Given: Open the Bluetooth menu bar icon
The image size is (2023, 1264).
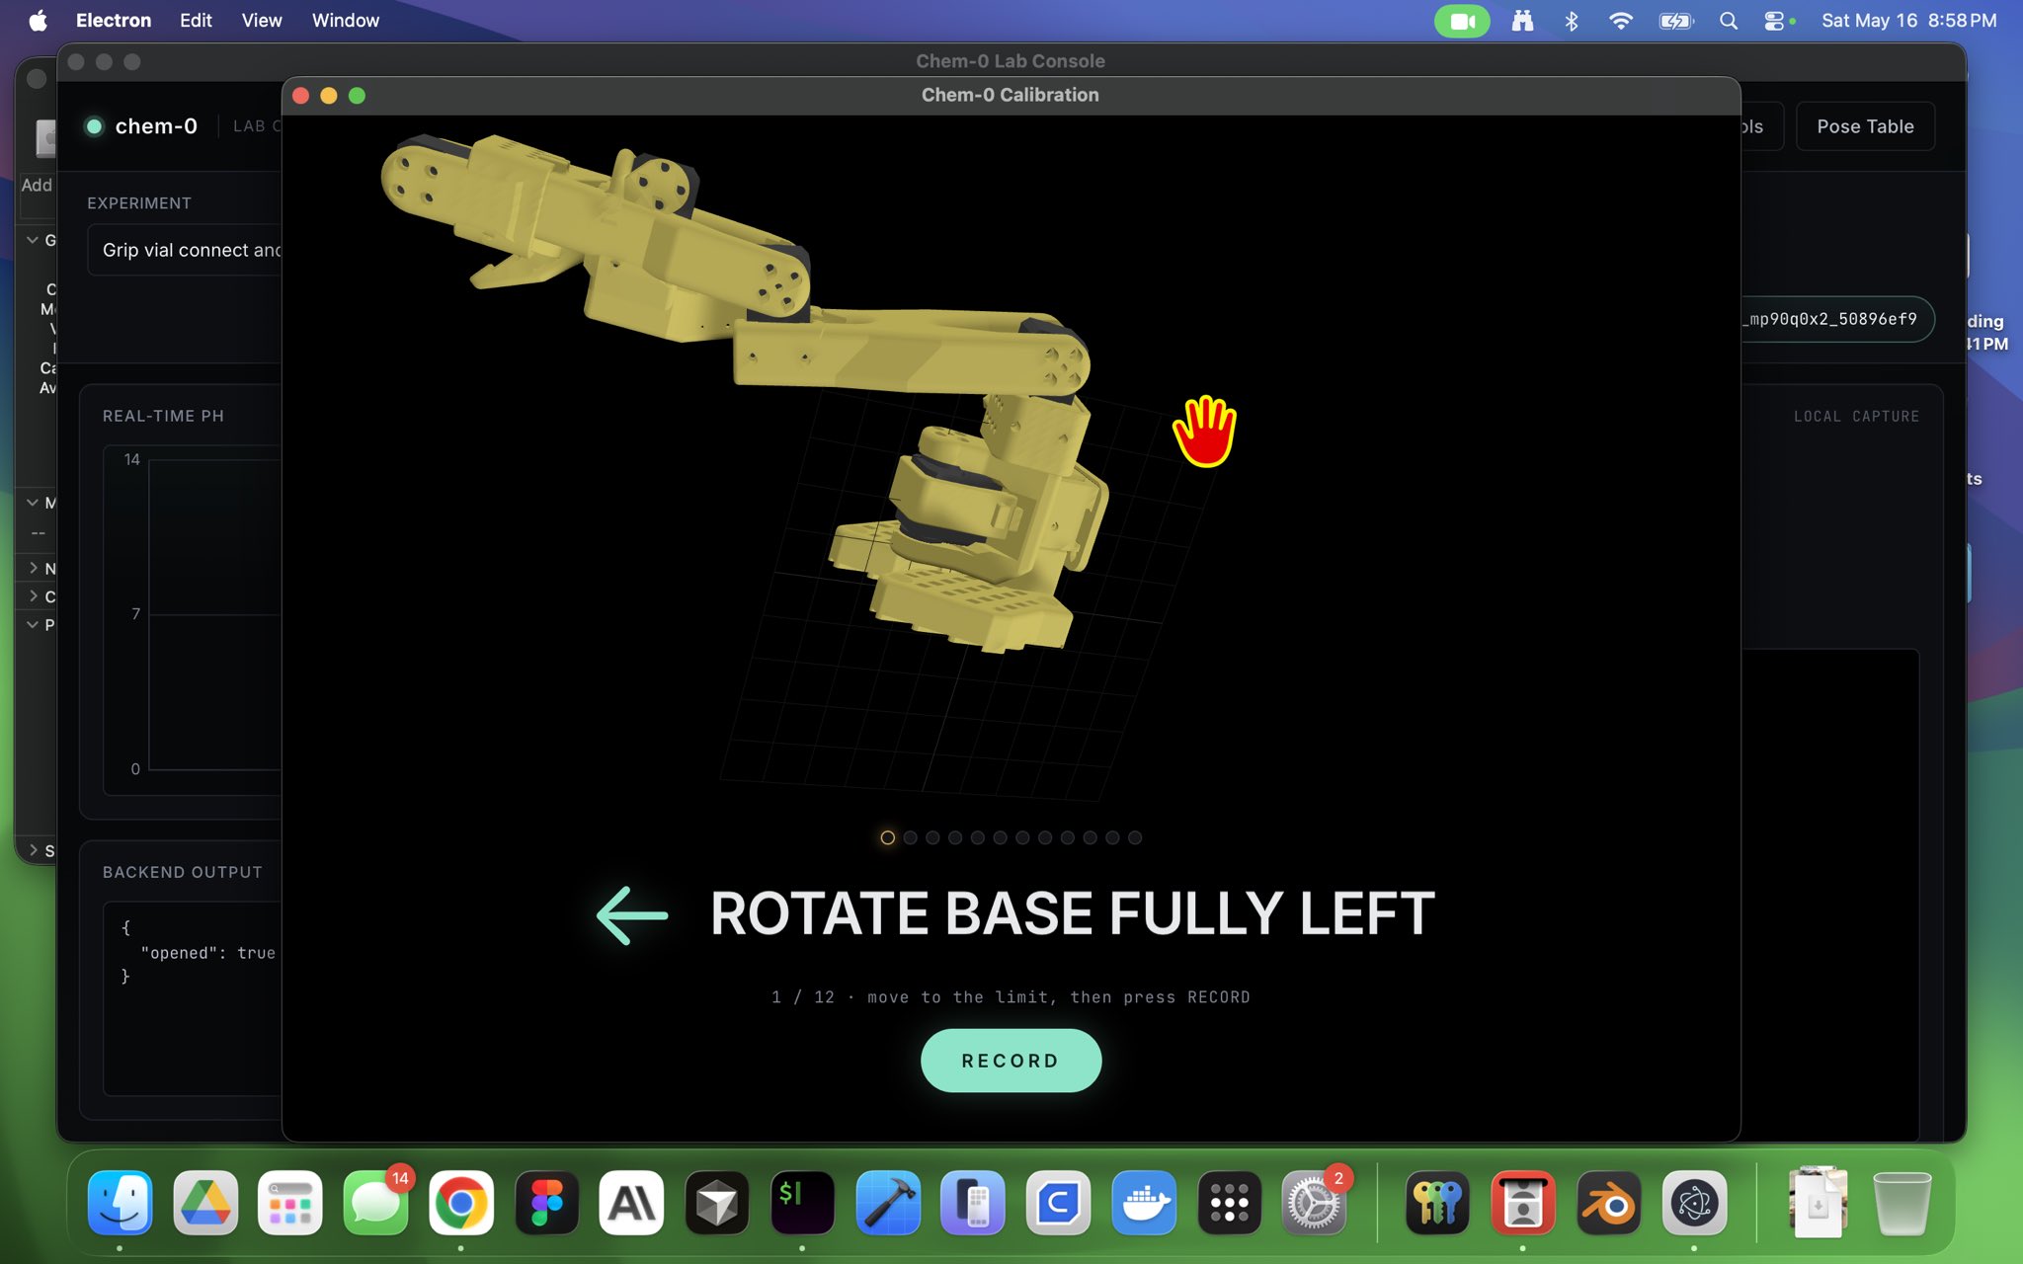Looking at the screenshot, I should coord(1572,21).
